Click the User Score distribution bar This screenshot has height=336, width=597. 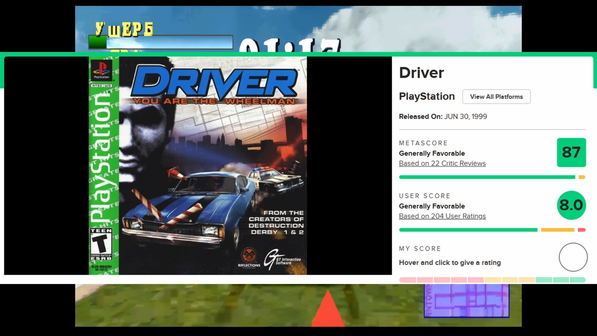492,230
